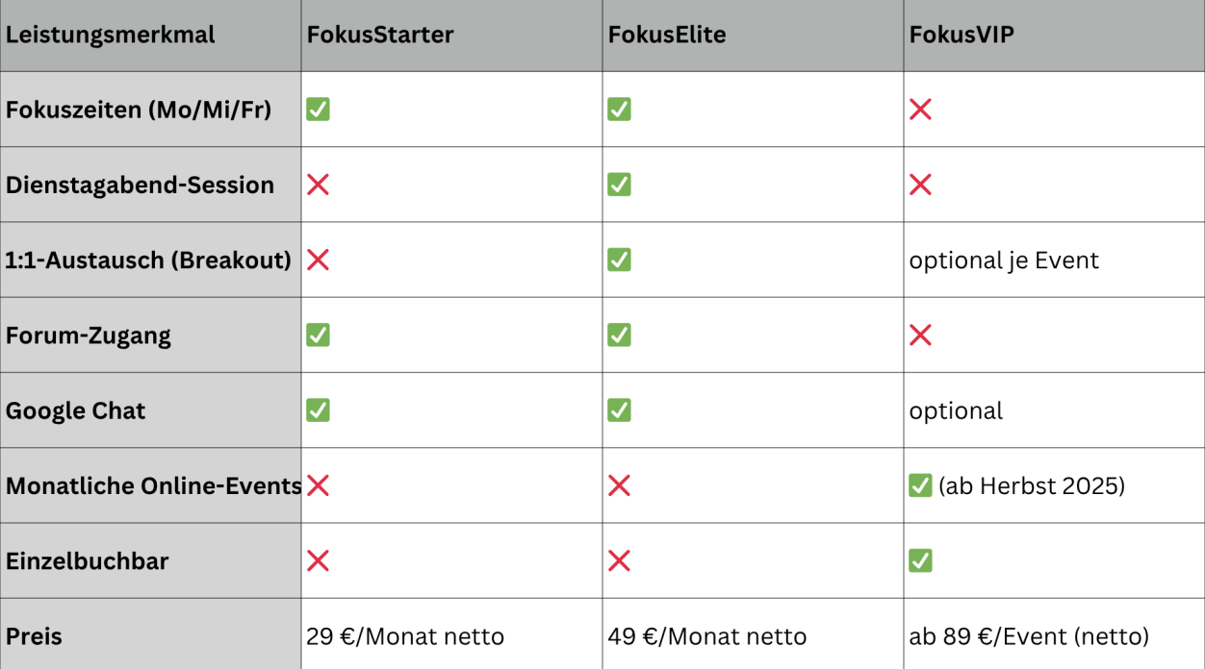The image size is (1205, 669).
Task: Click the FokusVIP column header
Action: click(x=1054, y=36)
